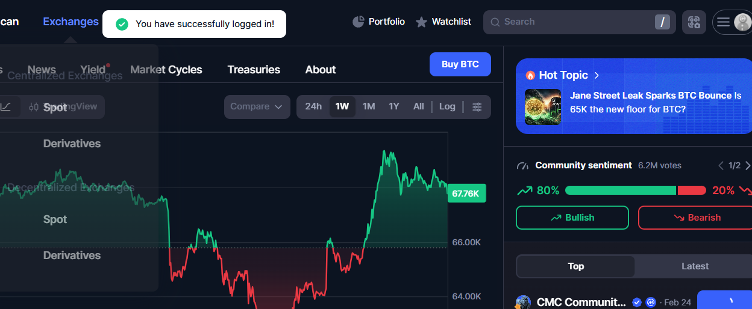Select the 24h time range
The image size is (752, 309).
click(x=313, y=106)
